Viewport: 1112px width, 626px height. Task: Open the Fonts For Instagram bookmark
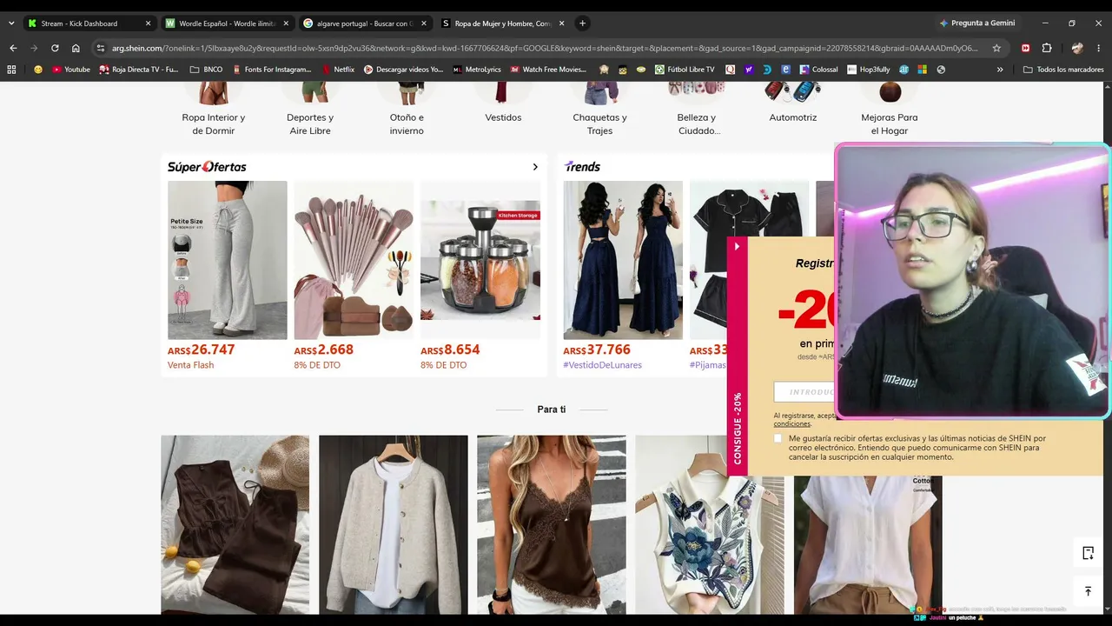coord(271,70)
